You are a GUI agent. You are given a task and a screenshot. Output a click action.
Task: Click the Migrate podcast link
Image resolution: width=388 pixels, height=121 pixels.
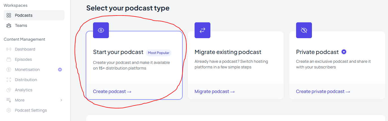click(x=215, y=92)
